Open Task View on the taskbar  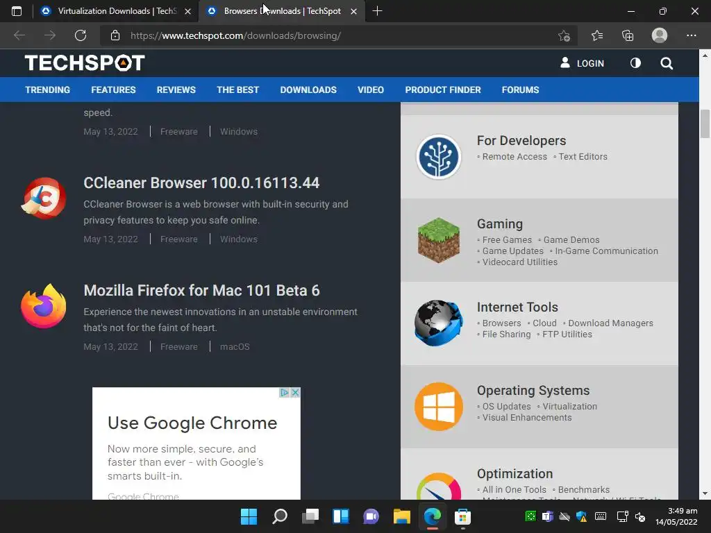(310, 516)
